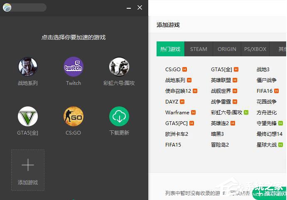
Task: Select 英雄联盟 in the game list
Action: pyautogui.click(x=221, y=80)
